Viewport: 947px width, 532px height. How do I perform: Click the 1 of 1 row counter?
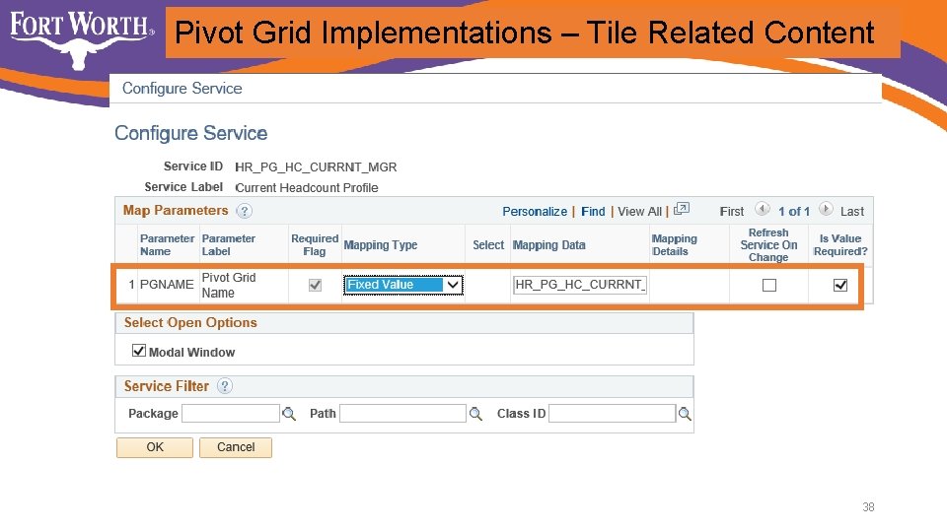tap(793, 212)
